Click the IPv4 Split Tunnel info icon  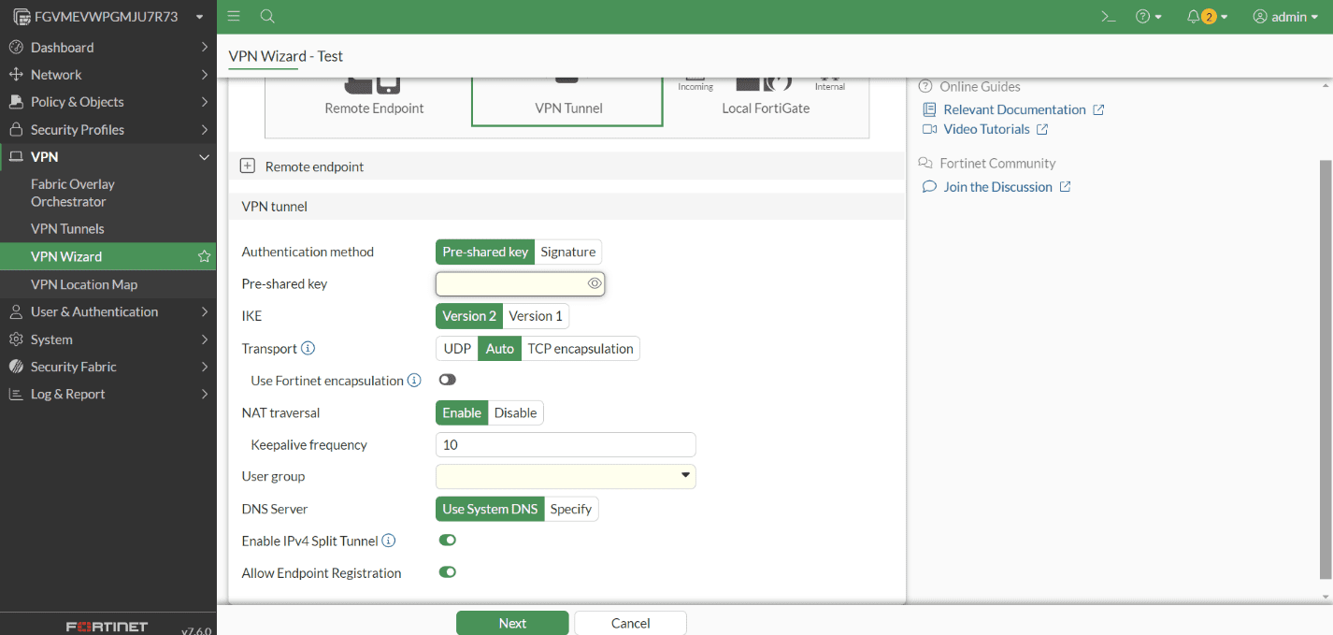(389, 541)
